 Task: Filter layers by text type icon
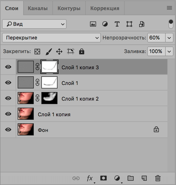click(117, 24)
